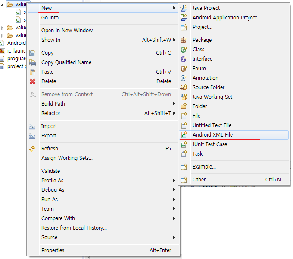Expand the Source submenu arrow

174,237
